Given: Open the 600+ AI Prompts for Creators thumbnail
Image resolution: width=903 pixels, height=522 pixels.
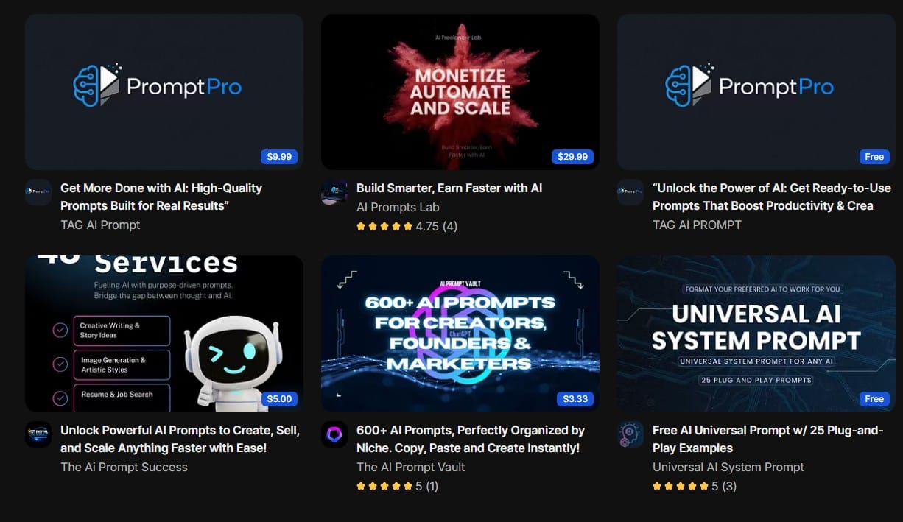Looking at the screenshot, I should pyautogui.click(x=460, y=334).
